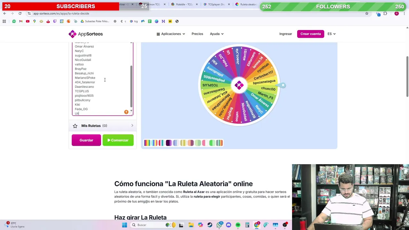Open the Chrome apps grid bookmark
Screen dimensions: 409x230
(4, 21)
